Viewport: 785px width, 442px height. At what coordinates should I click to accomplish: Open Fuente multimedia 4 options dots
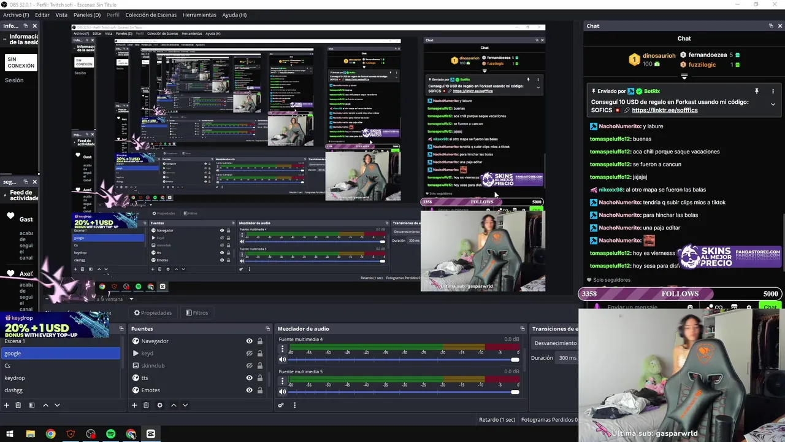[282, 349]
